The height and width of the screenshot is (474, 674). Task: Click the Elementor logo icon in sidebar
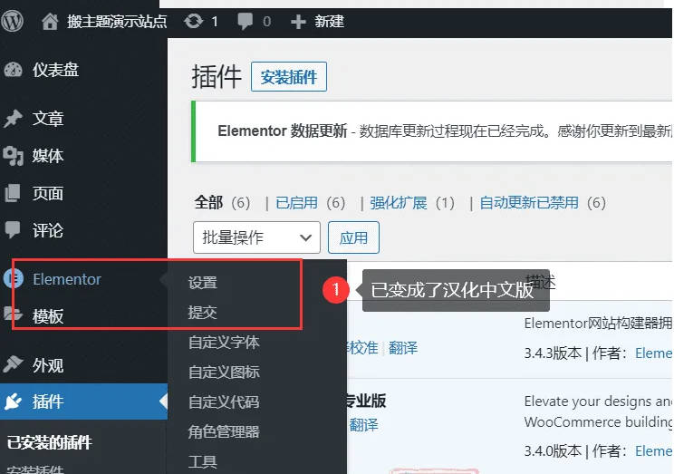[14, 279]
